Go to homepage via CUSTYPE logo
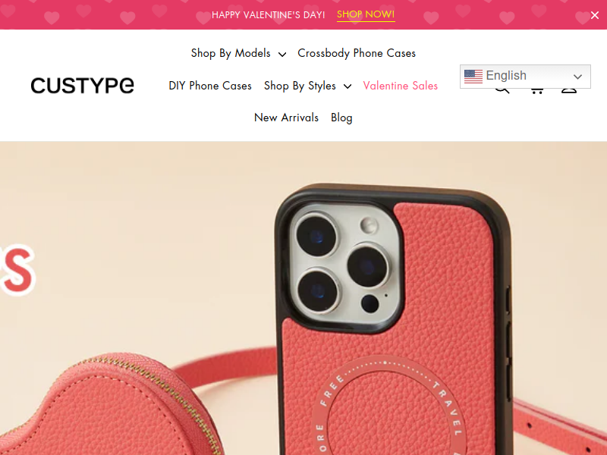The image size is (607, 455). click(x=82, y=86)
